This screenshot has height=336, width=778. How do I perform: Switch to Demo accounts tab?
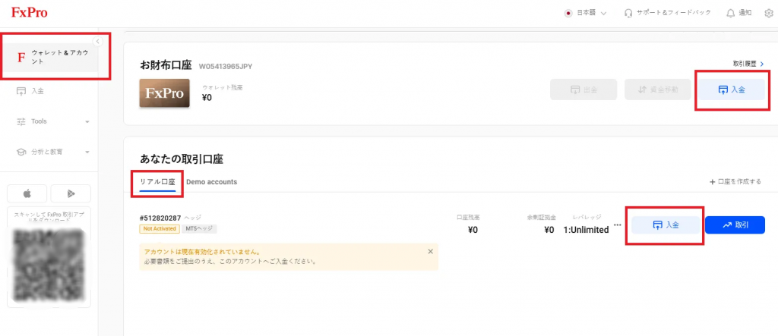coord(211,182)
